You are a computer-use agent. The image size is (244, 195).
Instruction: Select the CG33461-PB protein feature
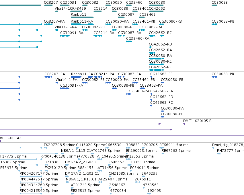coord(135,83)
